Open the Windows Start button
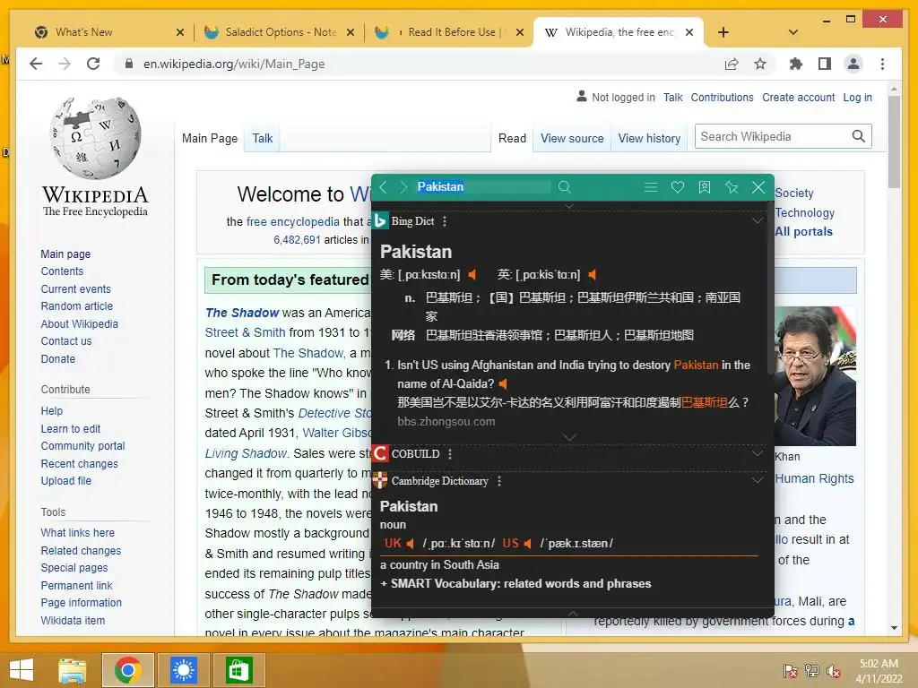 (x=22, y=670)
